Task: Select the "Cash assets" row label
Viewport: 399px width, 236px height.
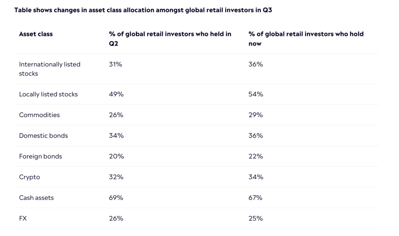Action: 36,197
